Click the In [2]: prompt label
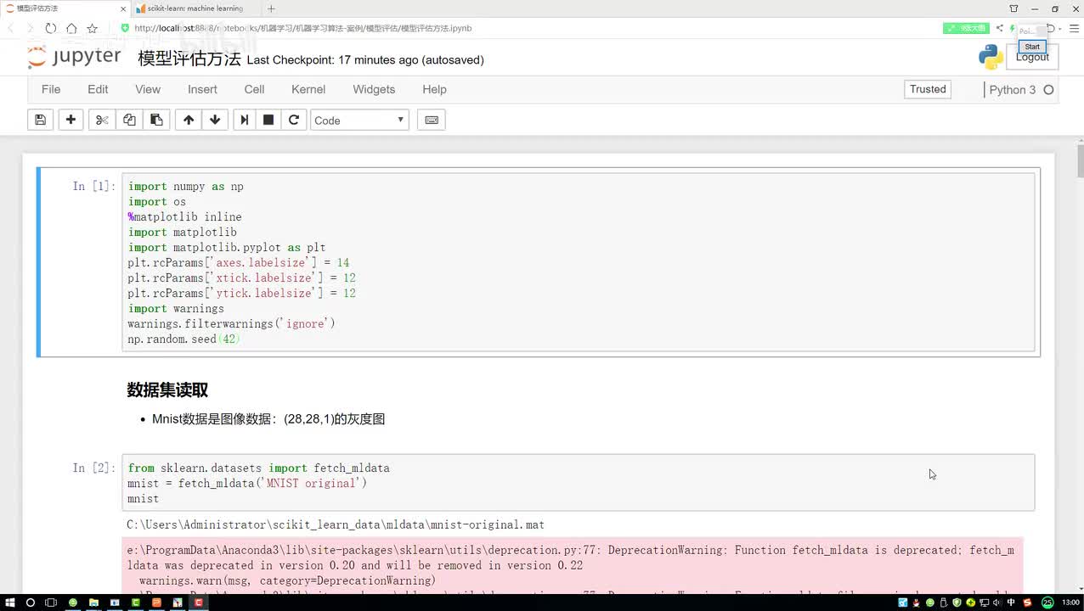Image resolution: width=1084 pixels, height=611 pixels. click(x=93, y=468)
